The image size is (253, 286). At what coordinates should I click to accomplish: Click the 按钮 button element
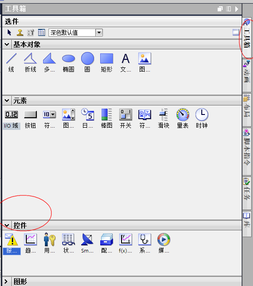pyautogui.click(x=30, y=119)
